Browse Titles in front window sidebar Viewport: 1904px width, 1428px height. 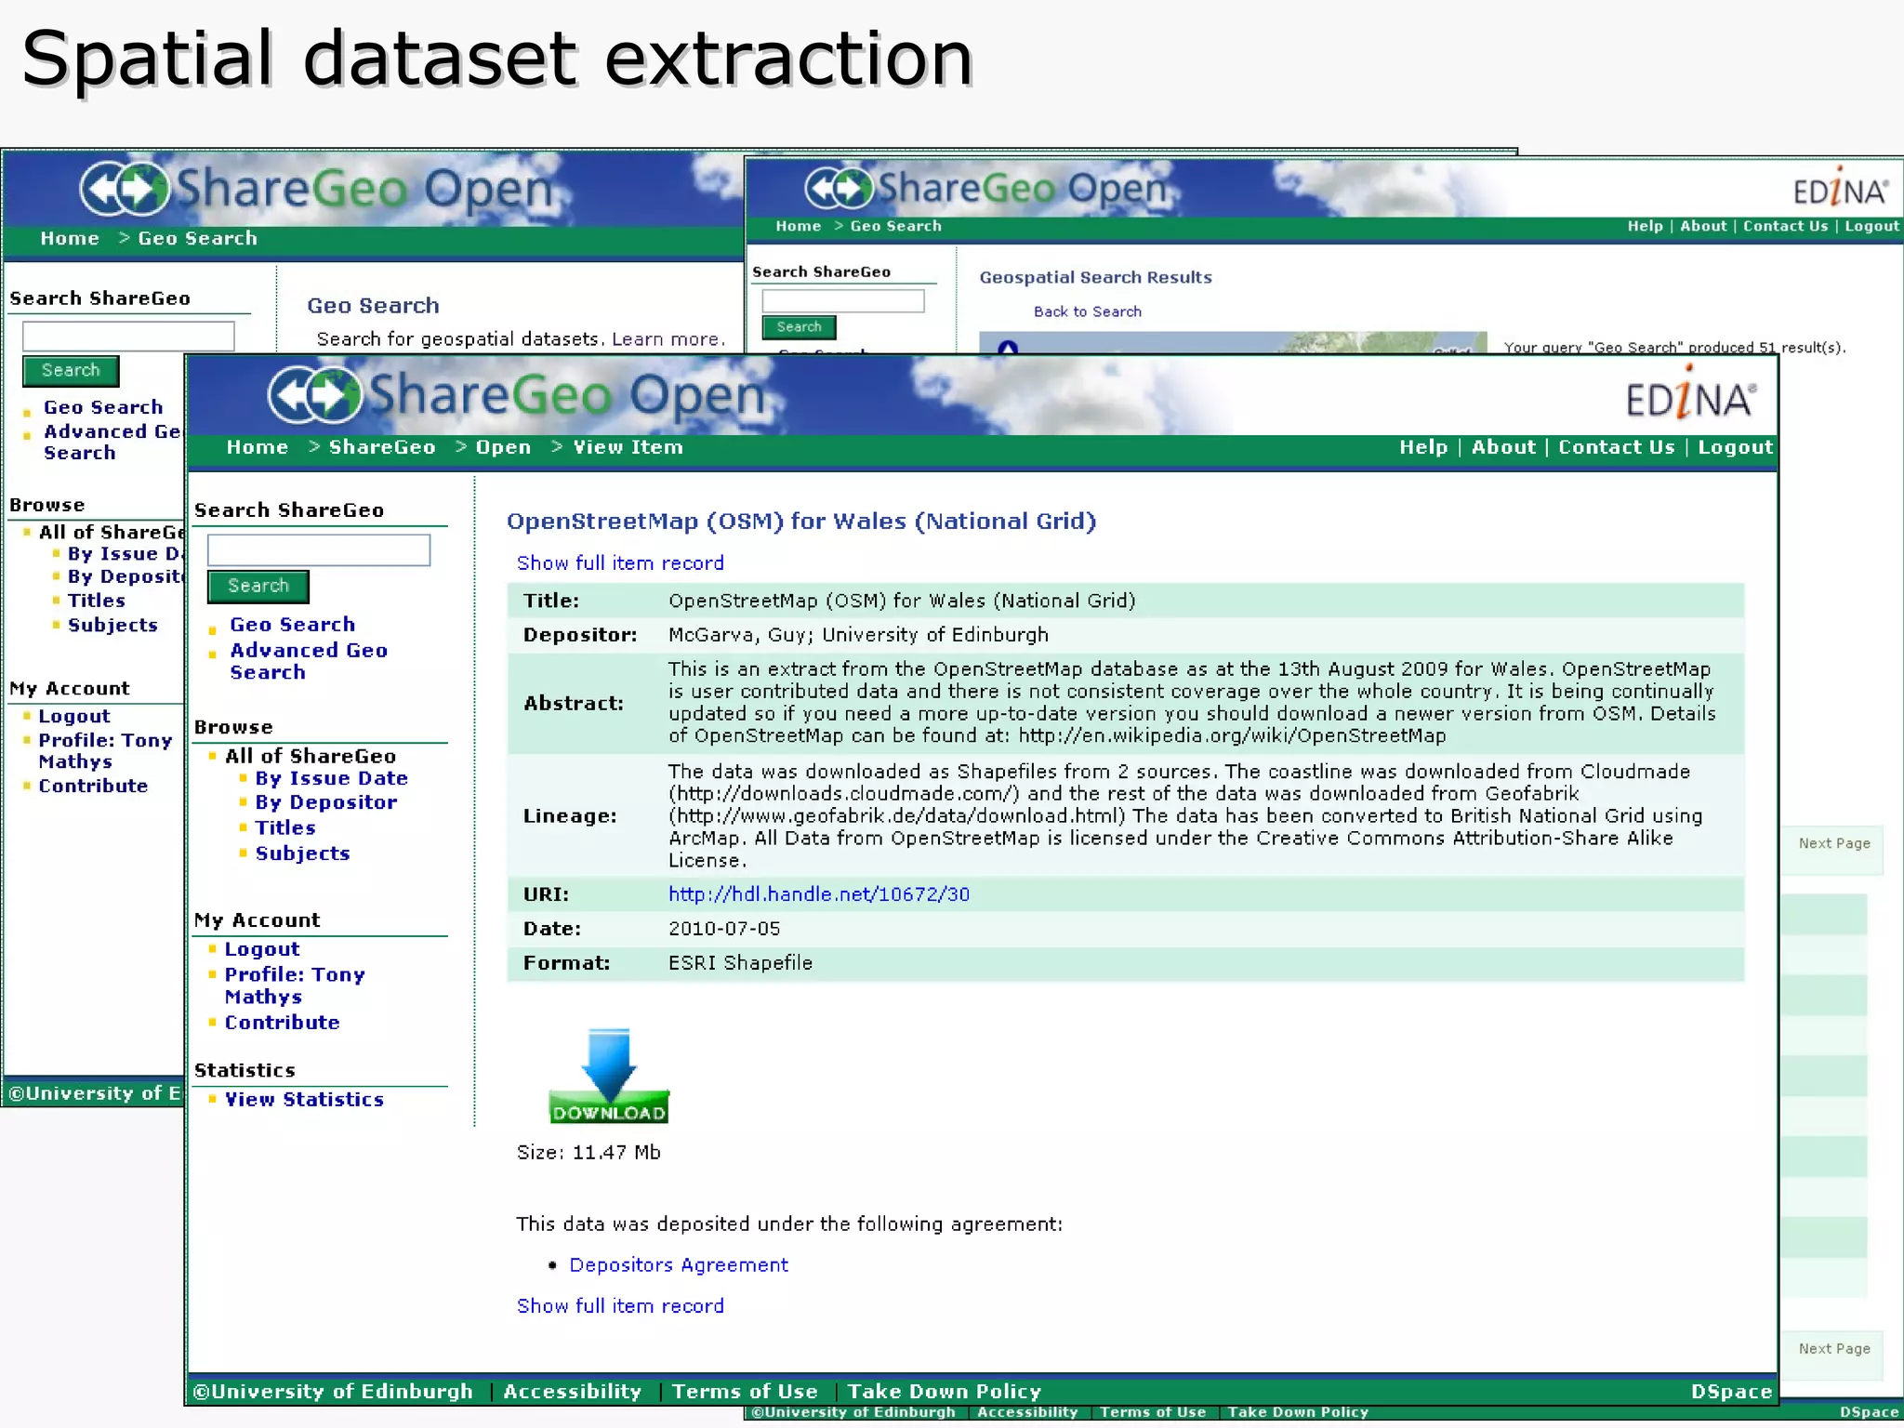[x=285, y=827]
